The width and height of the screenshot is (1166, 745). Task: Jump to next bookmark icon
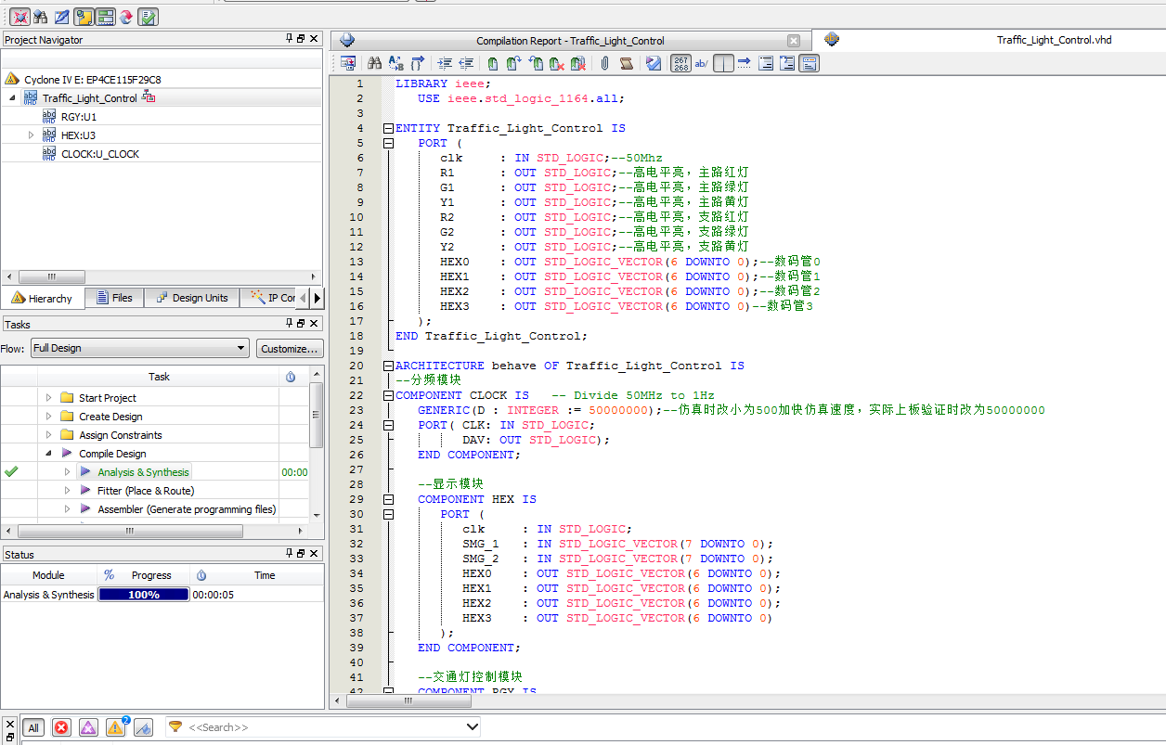pos(513,63)
